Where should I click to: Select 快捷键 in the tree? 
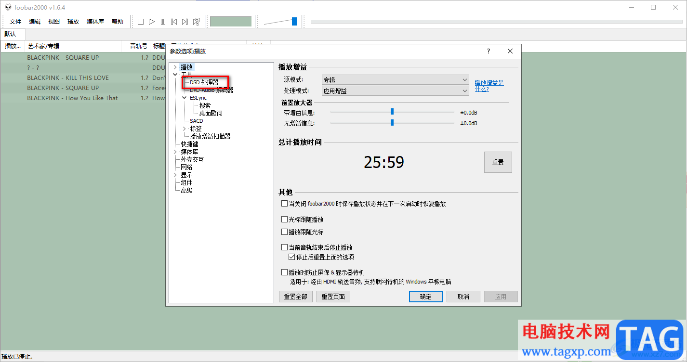click(189, 144)
